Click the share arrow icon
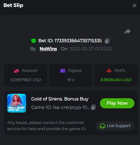The image size is (140, 145). [127, 32]
